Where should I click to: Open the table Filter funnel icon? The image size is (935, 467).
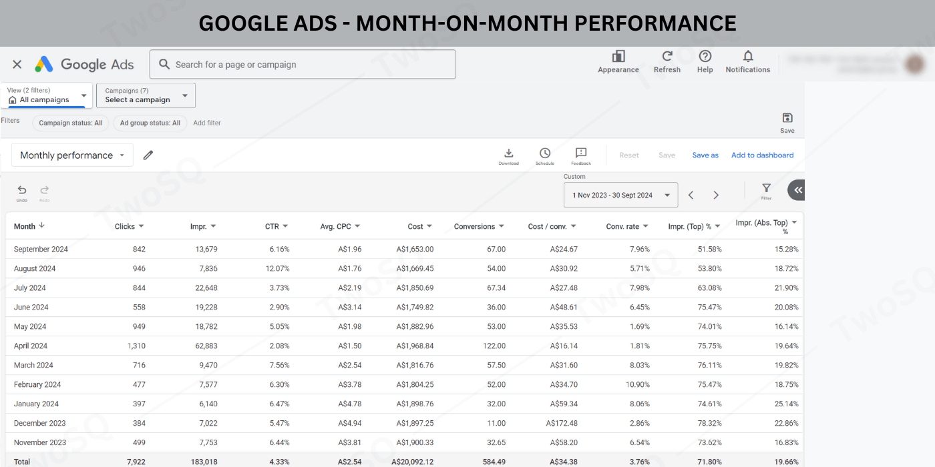766,189
